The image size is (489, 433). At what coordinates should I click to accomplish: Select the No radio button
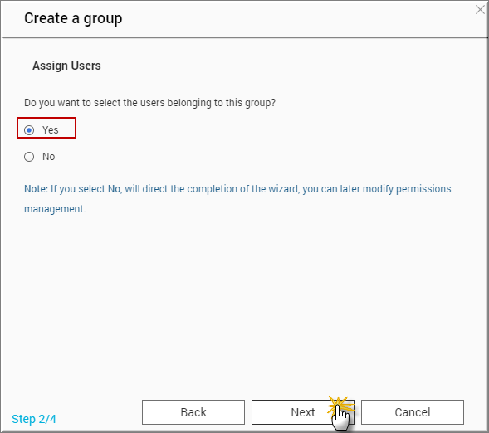[x=29, y=157]
